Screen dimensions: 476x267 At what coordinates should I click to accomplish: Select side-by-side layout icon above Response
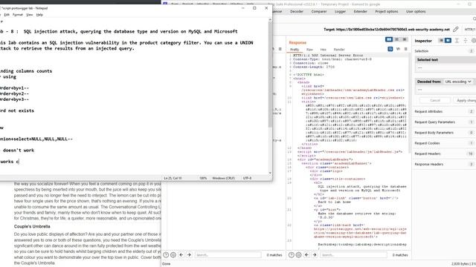pos(389,39)
